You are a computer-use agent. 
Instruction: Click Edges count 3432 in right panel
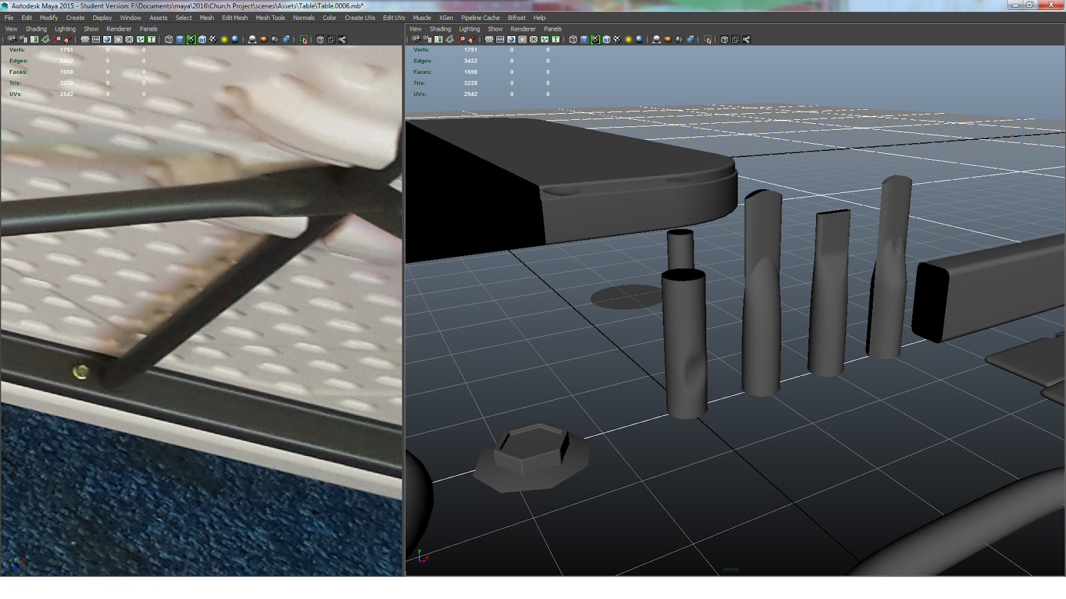click(x=471, y=61)
